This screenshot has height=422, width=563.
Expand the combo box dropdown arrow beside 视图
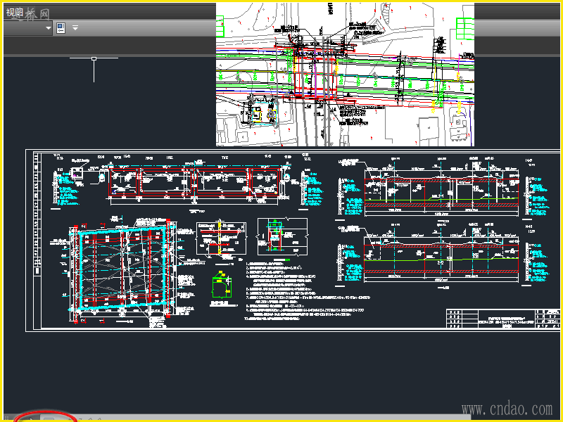(x=49, y=27)
